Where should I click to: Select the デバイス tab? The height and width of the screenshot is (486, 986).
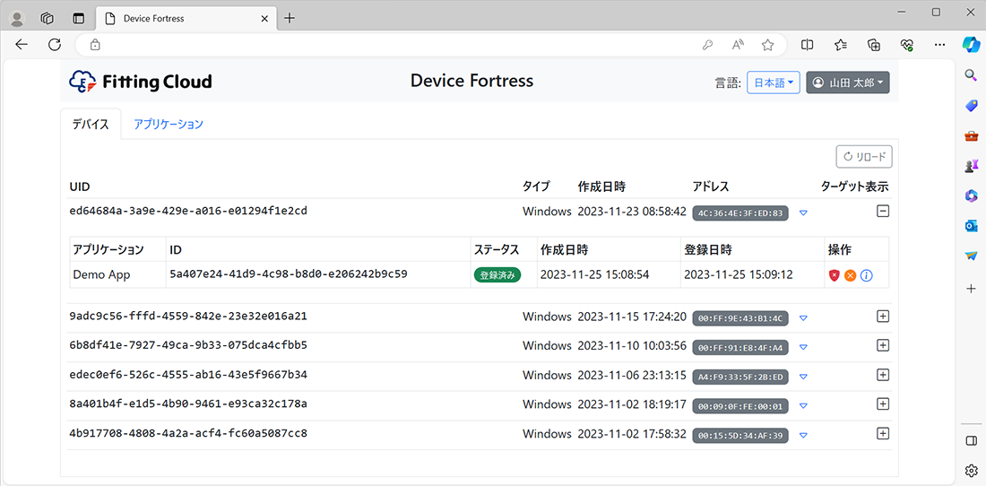pos(91,124)
